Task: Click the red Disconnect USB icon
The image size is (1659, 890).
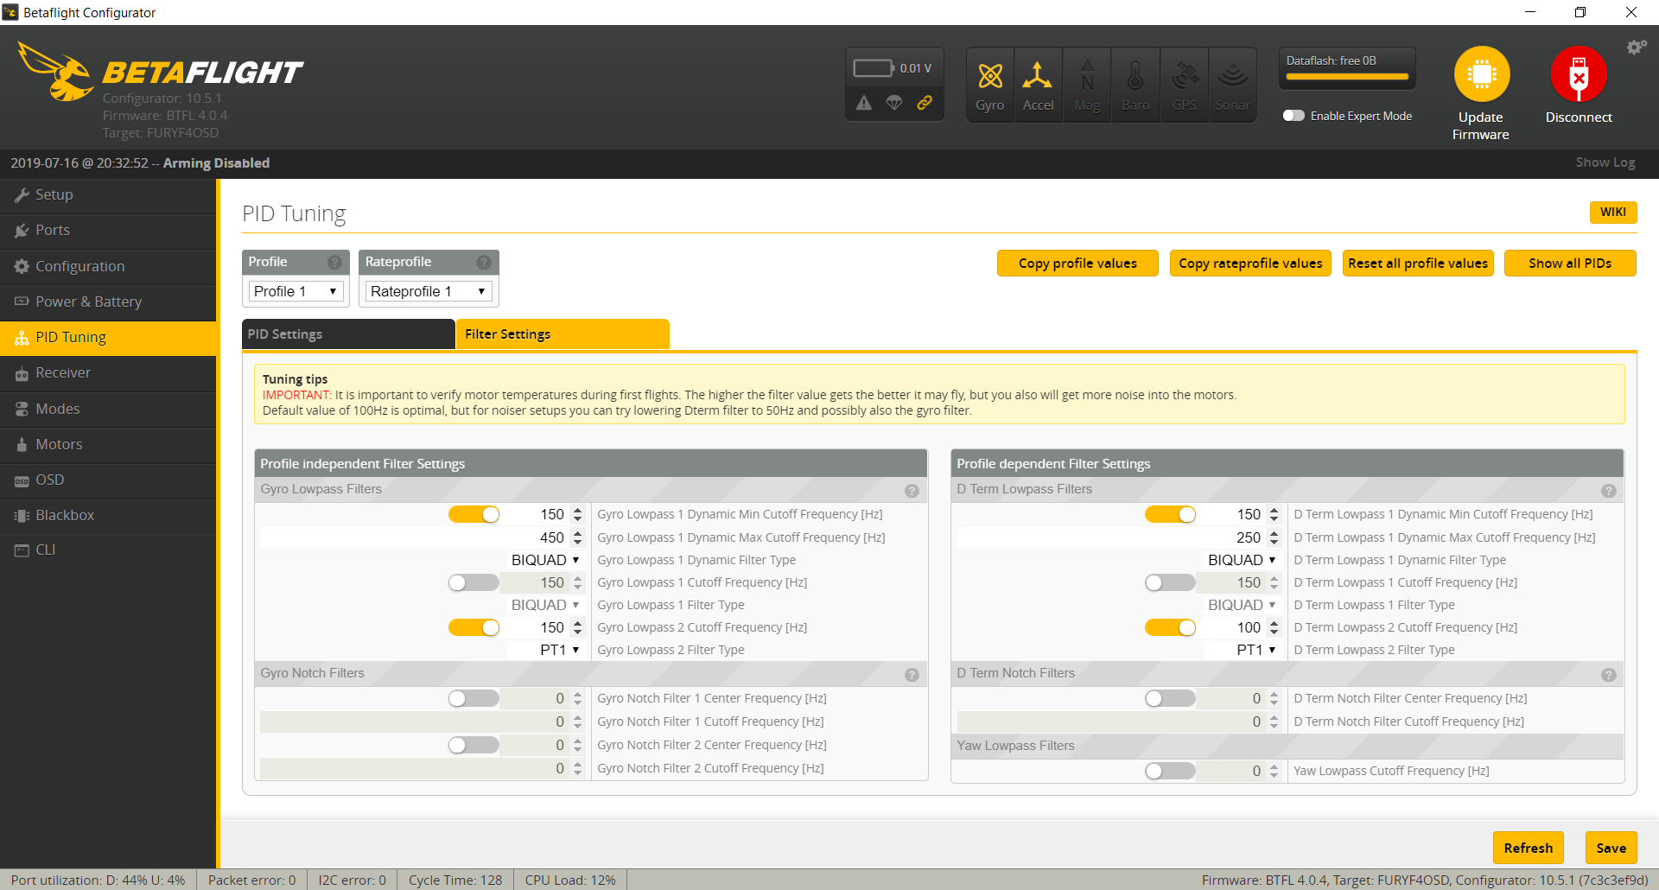Action: [1578, 75]
